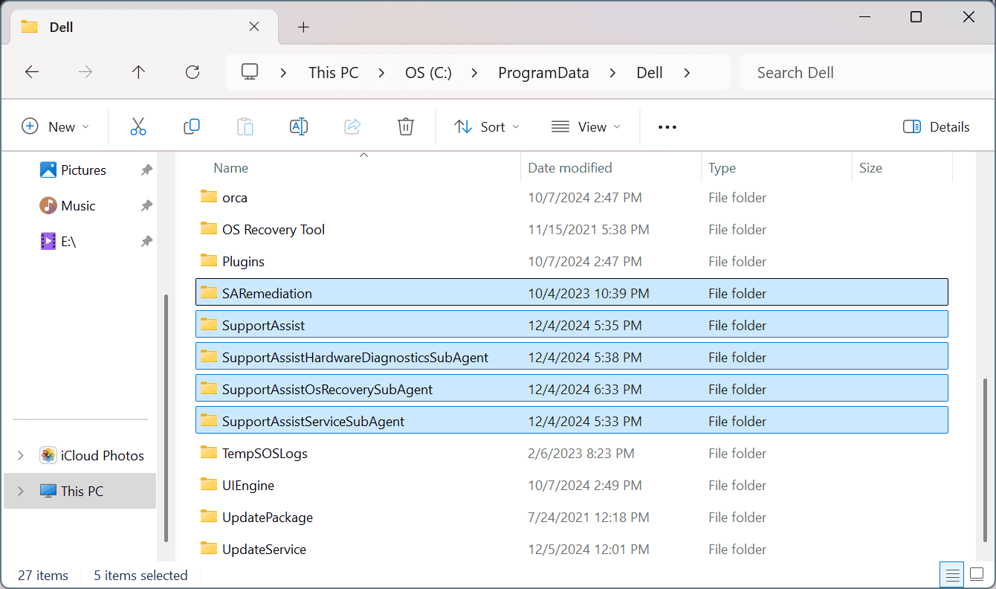The width and height of the screenshot is (996, 589).
Task: Toggle the Details pane
Action: (x=937, y=127)
